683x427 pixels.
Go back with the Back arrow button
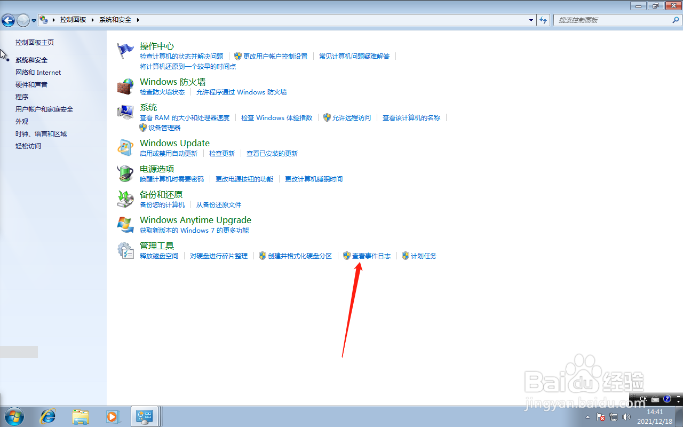pos(8,20)
